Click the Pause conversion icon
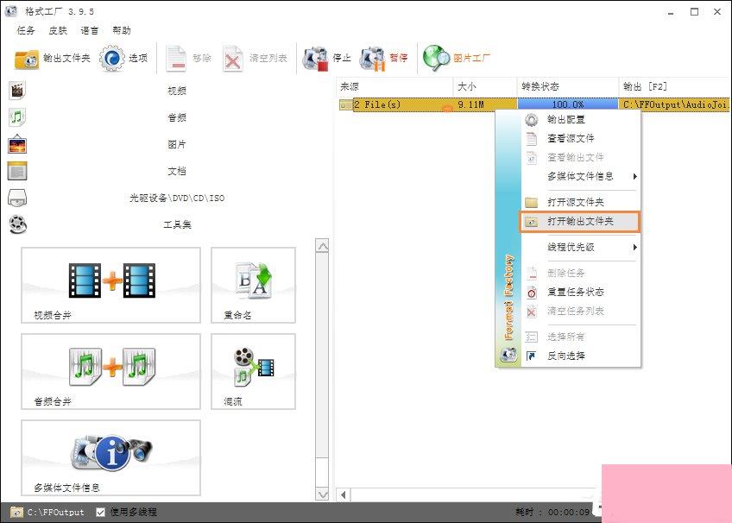 tap(373, 59)
